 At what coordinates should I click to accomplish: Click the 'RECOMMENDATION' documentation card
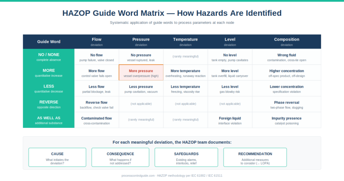(x=255, y=157)
